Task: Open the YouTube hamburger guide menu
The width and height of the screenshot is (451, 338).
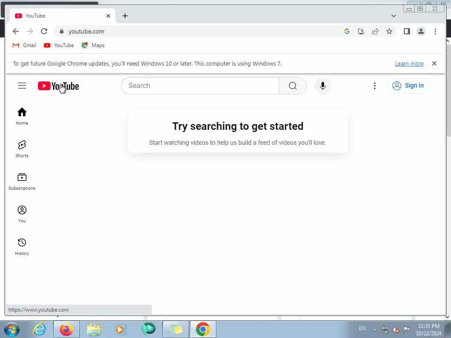Action: [x=22, y=86]
